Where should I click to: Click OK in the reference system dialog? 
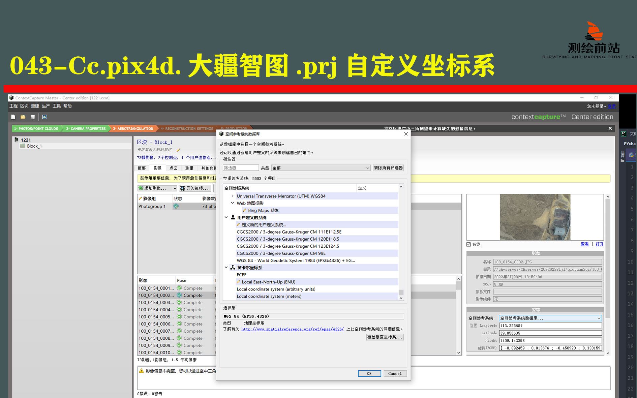369,373
